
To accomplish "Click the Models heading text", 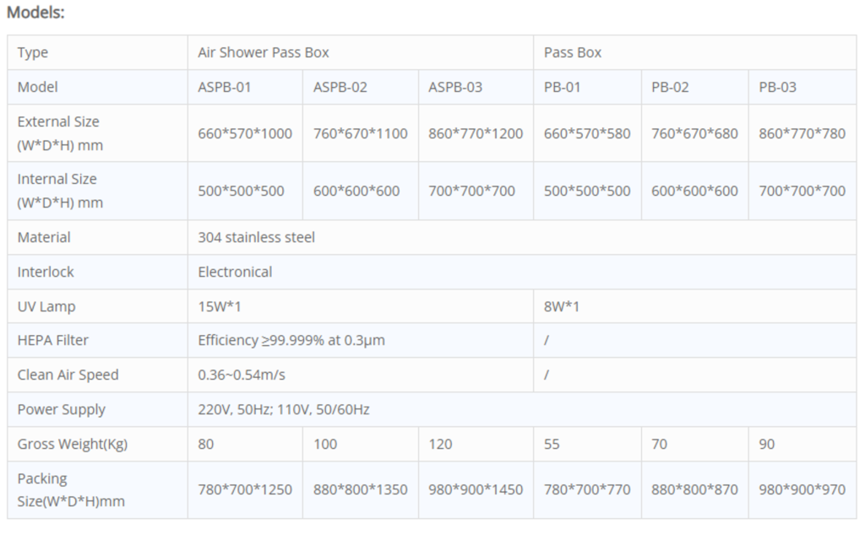I will pyautogui.click(x=35, y=12).
